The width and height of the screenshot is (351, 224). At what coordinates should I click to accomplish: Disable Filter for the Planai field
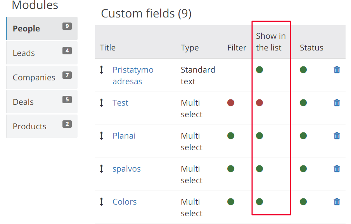coord(230,135)
